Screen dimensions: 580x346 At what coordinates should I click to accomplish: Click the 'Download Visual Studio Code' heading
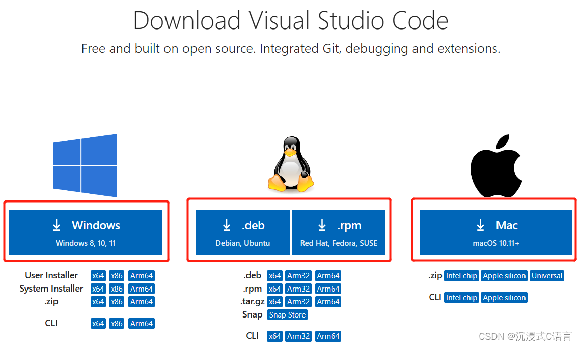click(x=291, y=20)
